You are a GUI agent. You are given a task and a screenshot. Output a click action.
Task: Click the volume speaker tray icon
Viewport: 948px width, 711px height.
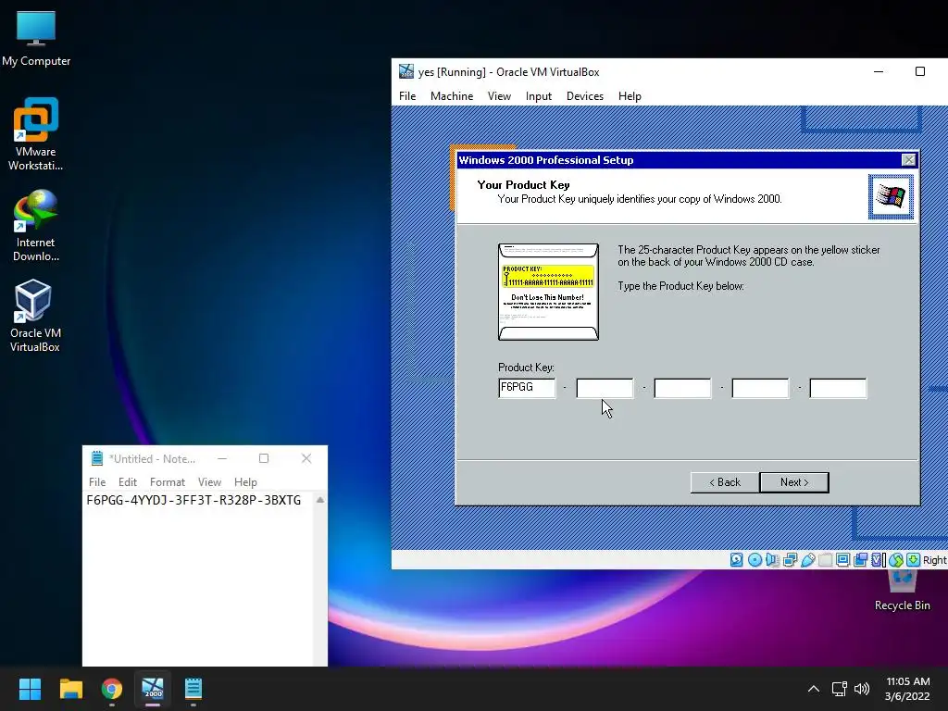coord(862,689)
